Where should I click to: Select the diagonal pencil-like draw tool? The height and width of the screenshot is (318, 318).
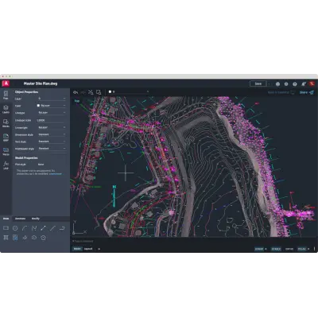pos(25,238)
